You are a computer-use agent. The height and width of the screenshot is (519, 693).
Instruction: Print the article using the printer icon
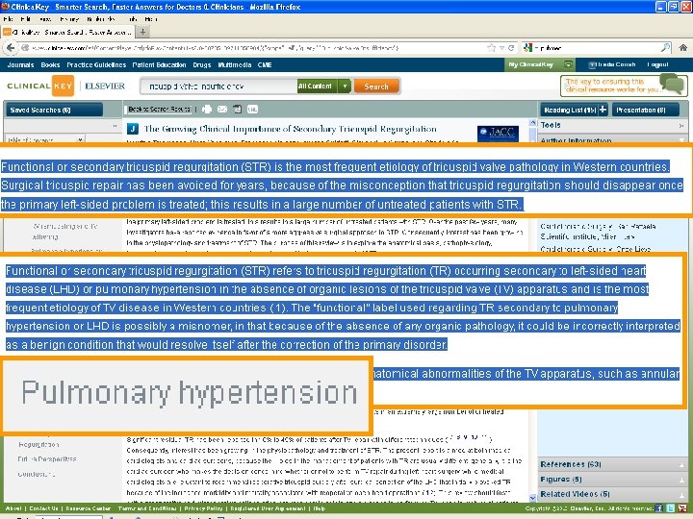(x=206, y=109)
